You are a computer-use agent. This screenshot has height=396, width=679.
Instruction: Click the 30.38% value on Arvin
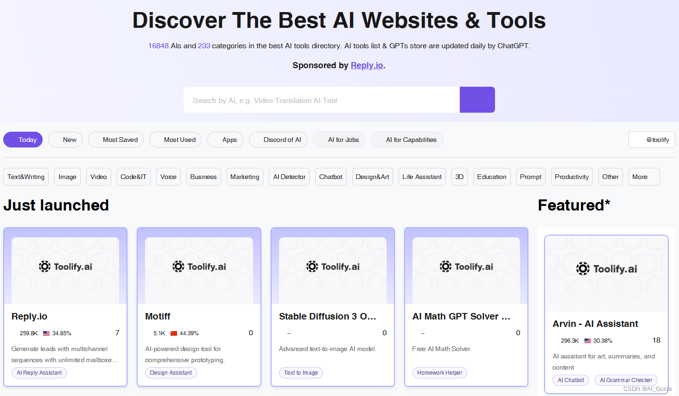pyautogui.click(x=603, y=341)
